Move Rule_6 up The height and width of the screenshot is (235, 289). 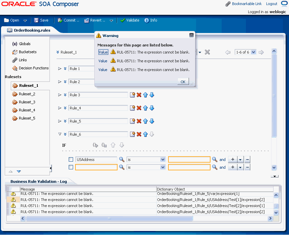coord(146,134)
